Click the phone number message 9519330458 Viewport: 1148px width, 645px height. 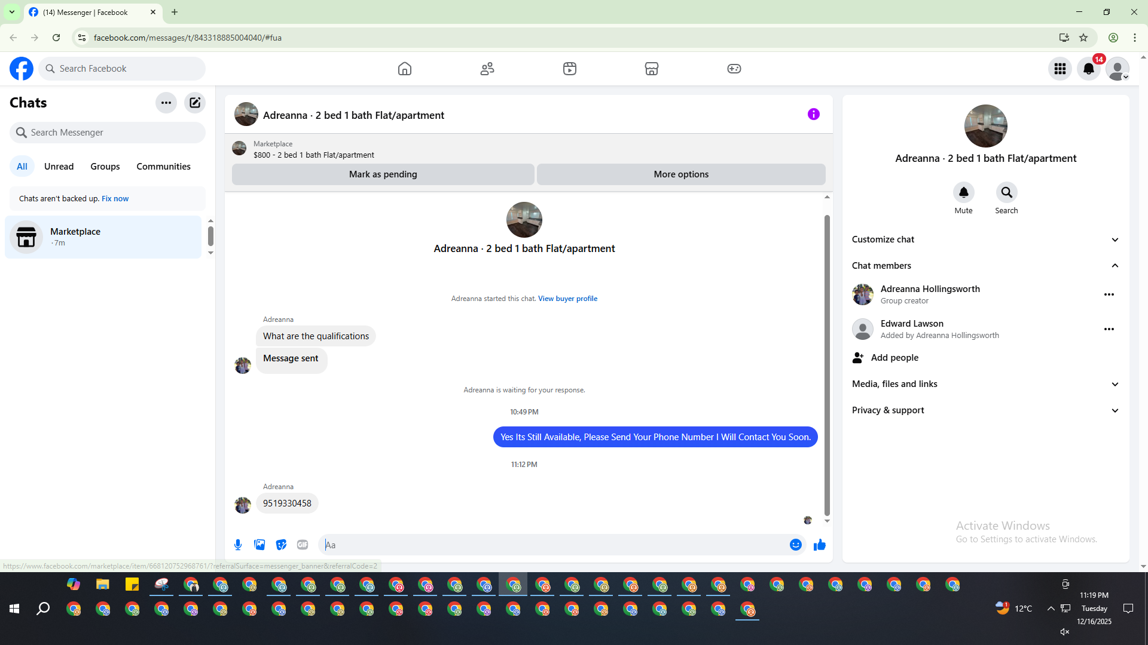tap(287, 503)
